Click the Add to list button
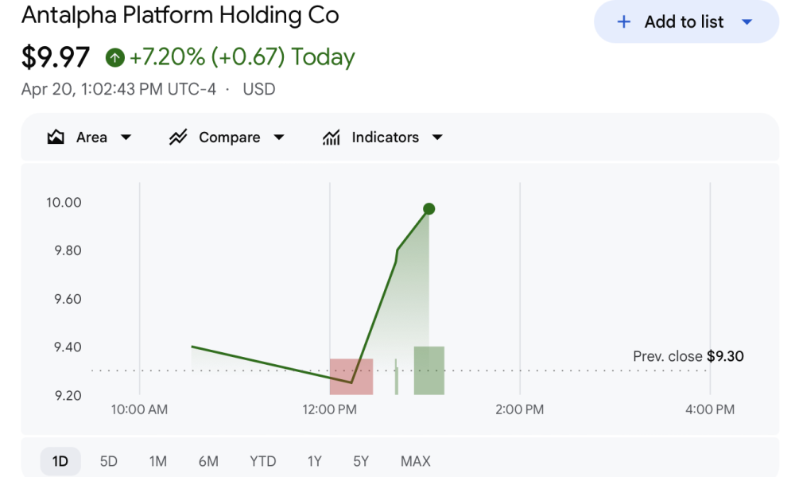795x477 pixels. point(685,21)
